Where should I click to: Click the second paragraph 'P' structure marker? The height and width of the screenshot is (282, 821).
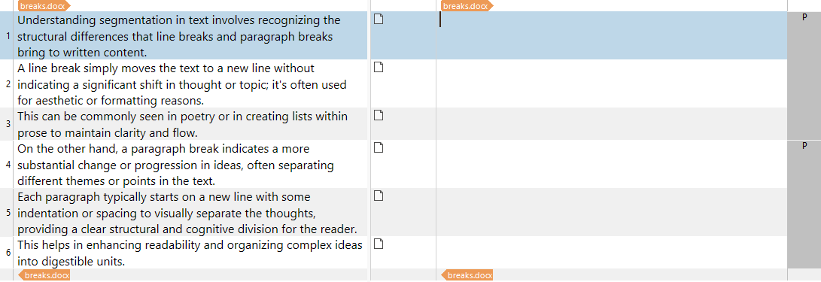pyautogui.click(x=804, y=146)
